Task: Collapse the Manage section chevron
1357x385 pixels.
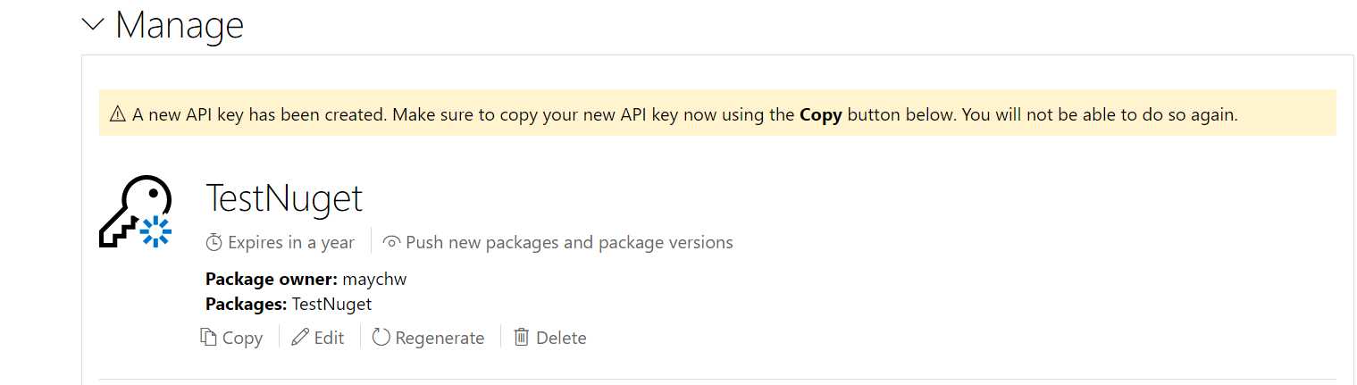Action: (x=93, y=26)
